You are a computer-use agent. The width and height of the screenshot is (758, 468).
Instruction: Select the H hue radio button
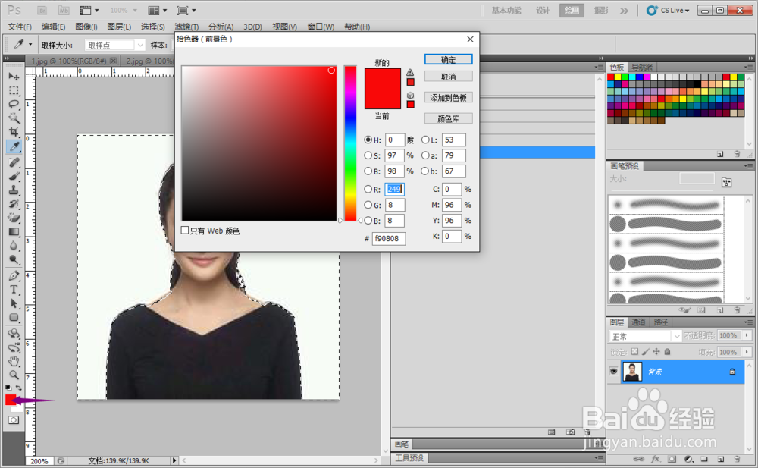(x=368, y=140)
